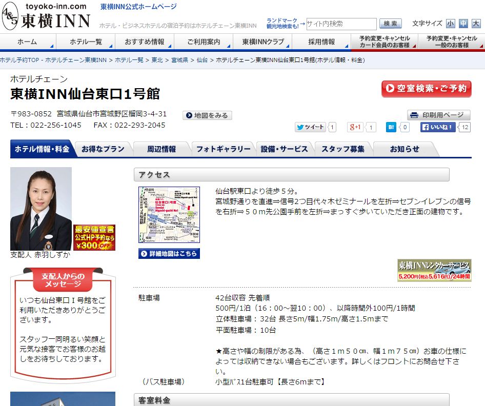
Task: Click the red 空室検索・ご予約 button
Action: 426,89
